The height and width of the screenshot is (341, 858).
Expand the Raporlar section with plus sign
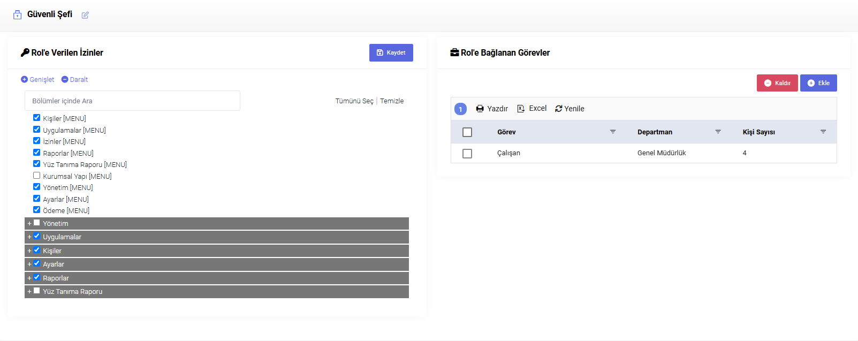click(x=29, y=278)
